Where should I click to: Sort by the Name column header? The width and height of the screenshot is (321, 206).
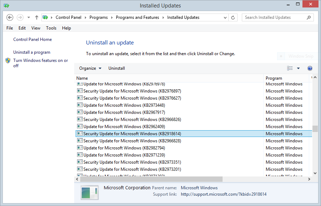pyautogui.click(x=169, y=78)
